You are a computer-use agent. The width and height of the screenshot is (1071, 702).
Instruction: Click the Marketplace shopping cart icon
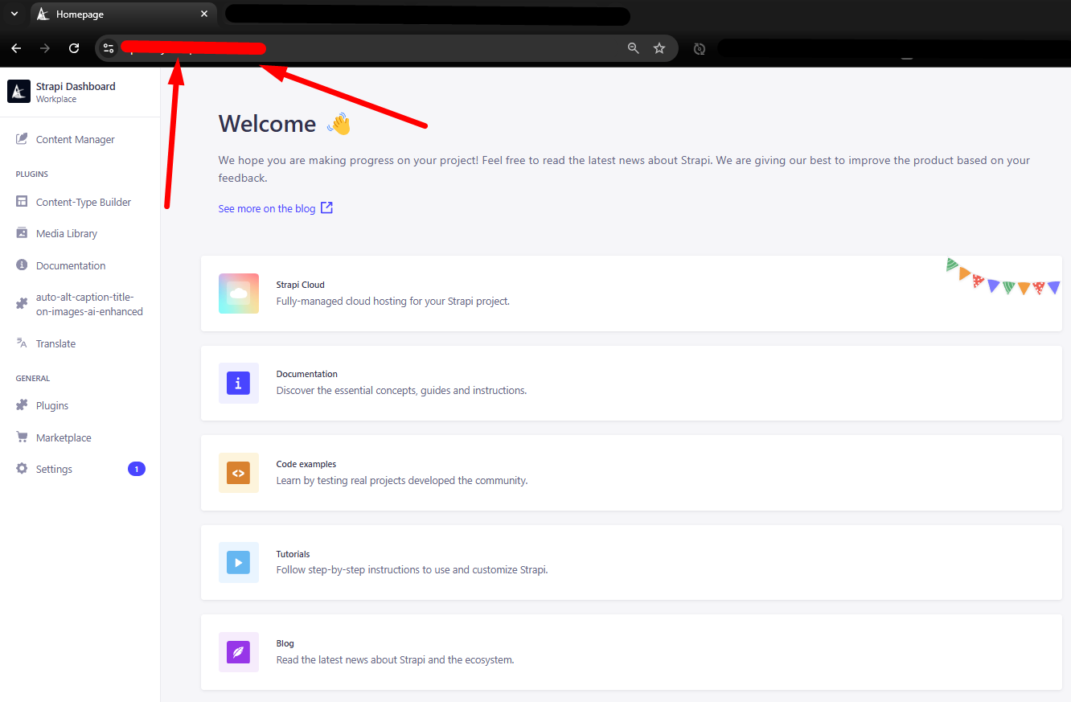(22, 437)
